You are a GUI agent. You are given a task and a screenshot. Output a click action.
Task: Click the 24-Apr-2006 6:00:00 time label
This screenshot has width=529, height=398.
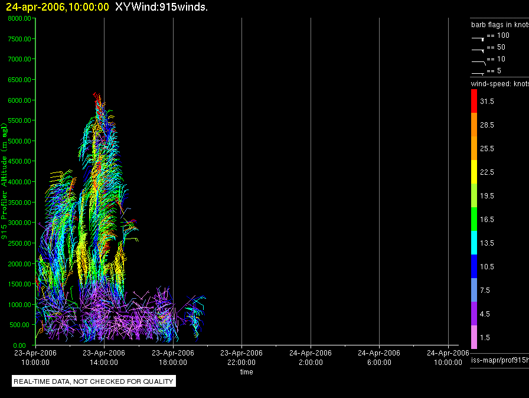379,357
